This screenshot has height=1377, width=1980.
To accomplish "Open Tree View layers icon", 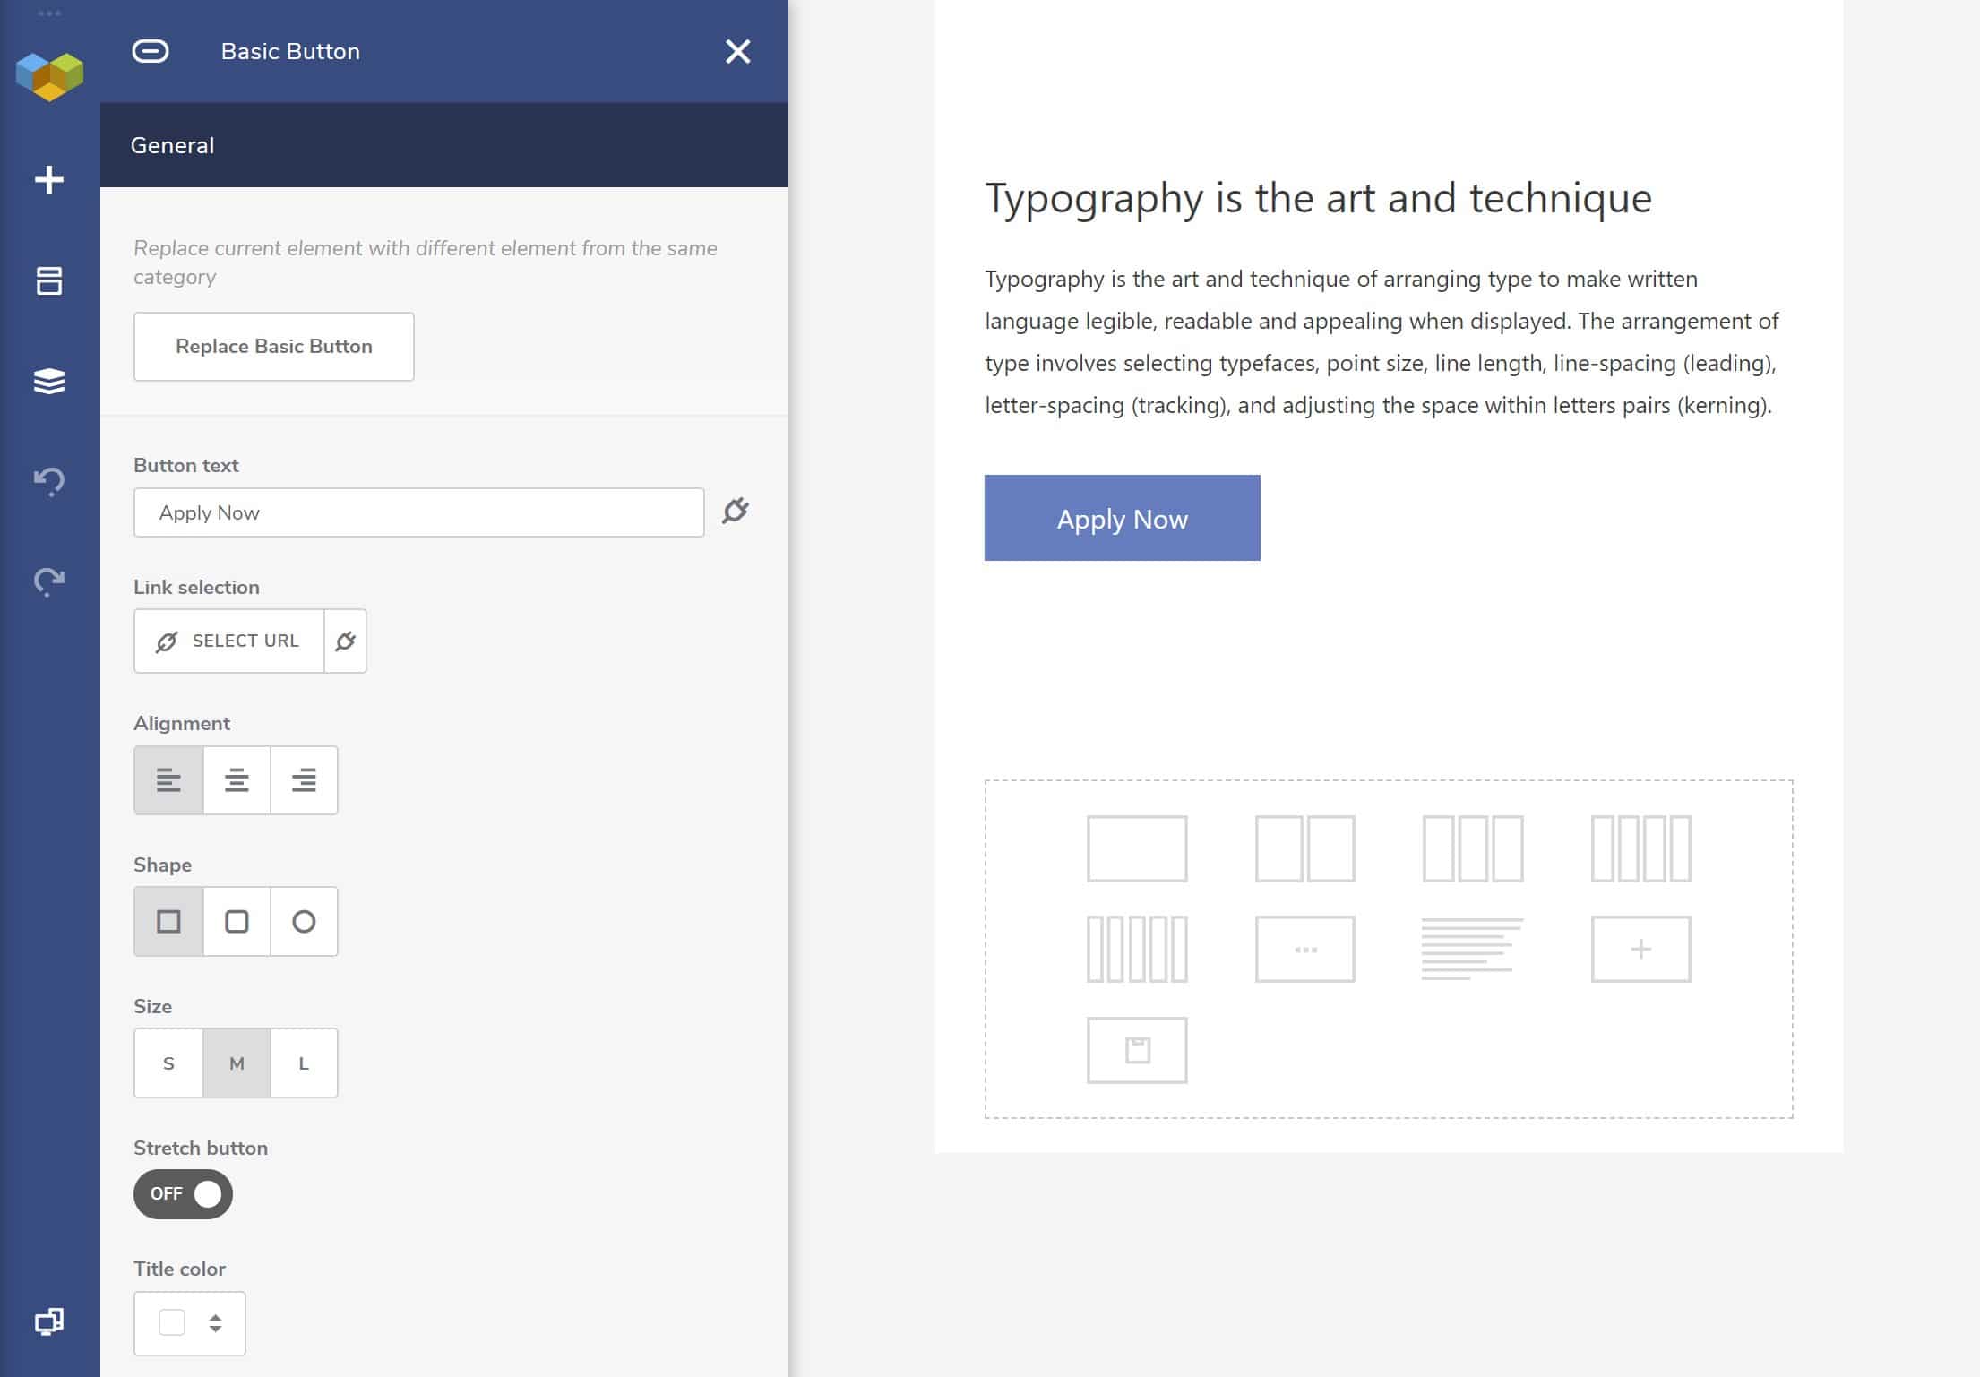I will [x=49, y=381].
